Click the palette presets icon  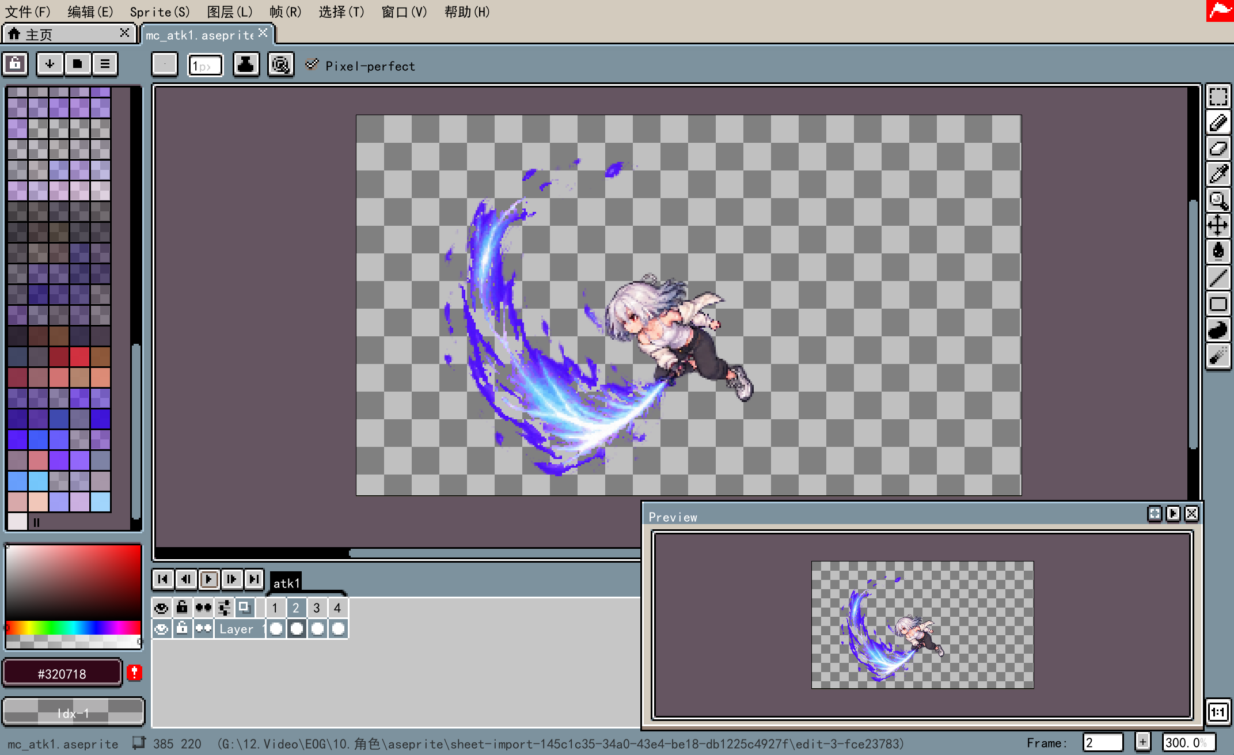point(77,64)
